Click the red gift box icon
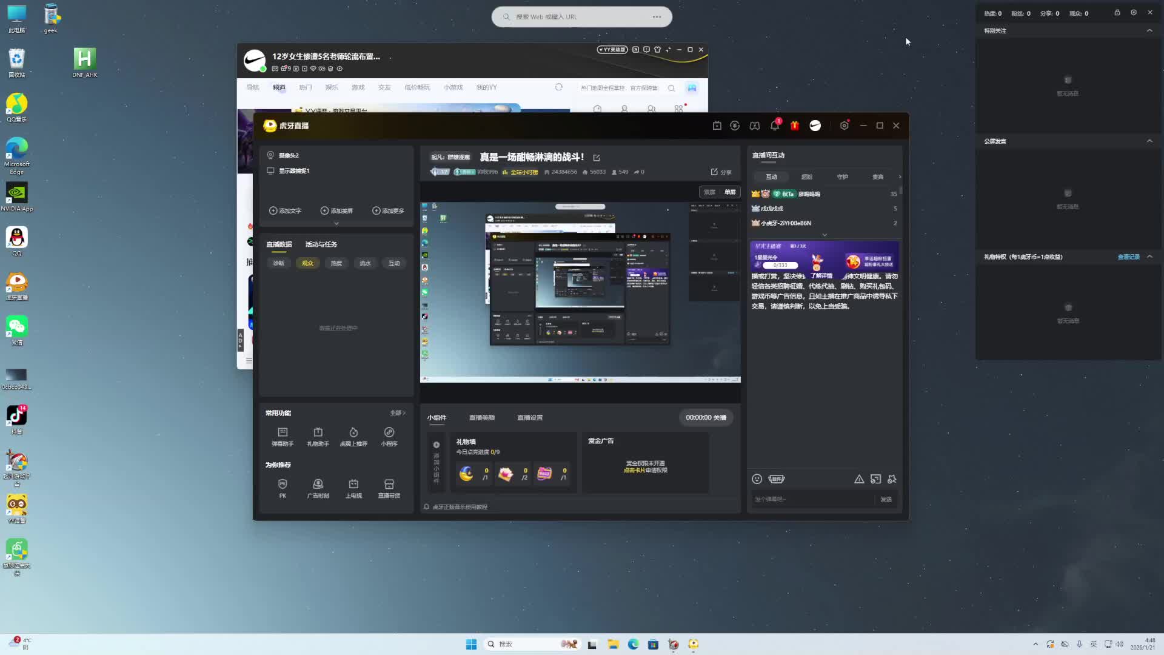Screen dimensions: 1164x655 pyautogui.click(x=795, y=126)
